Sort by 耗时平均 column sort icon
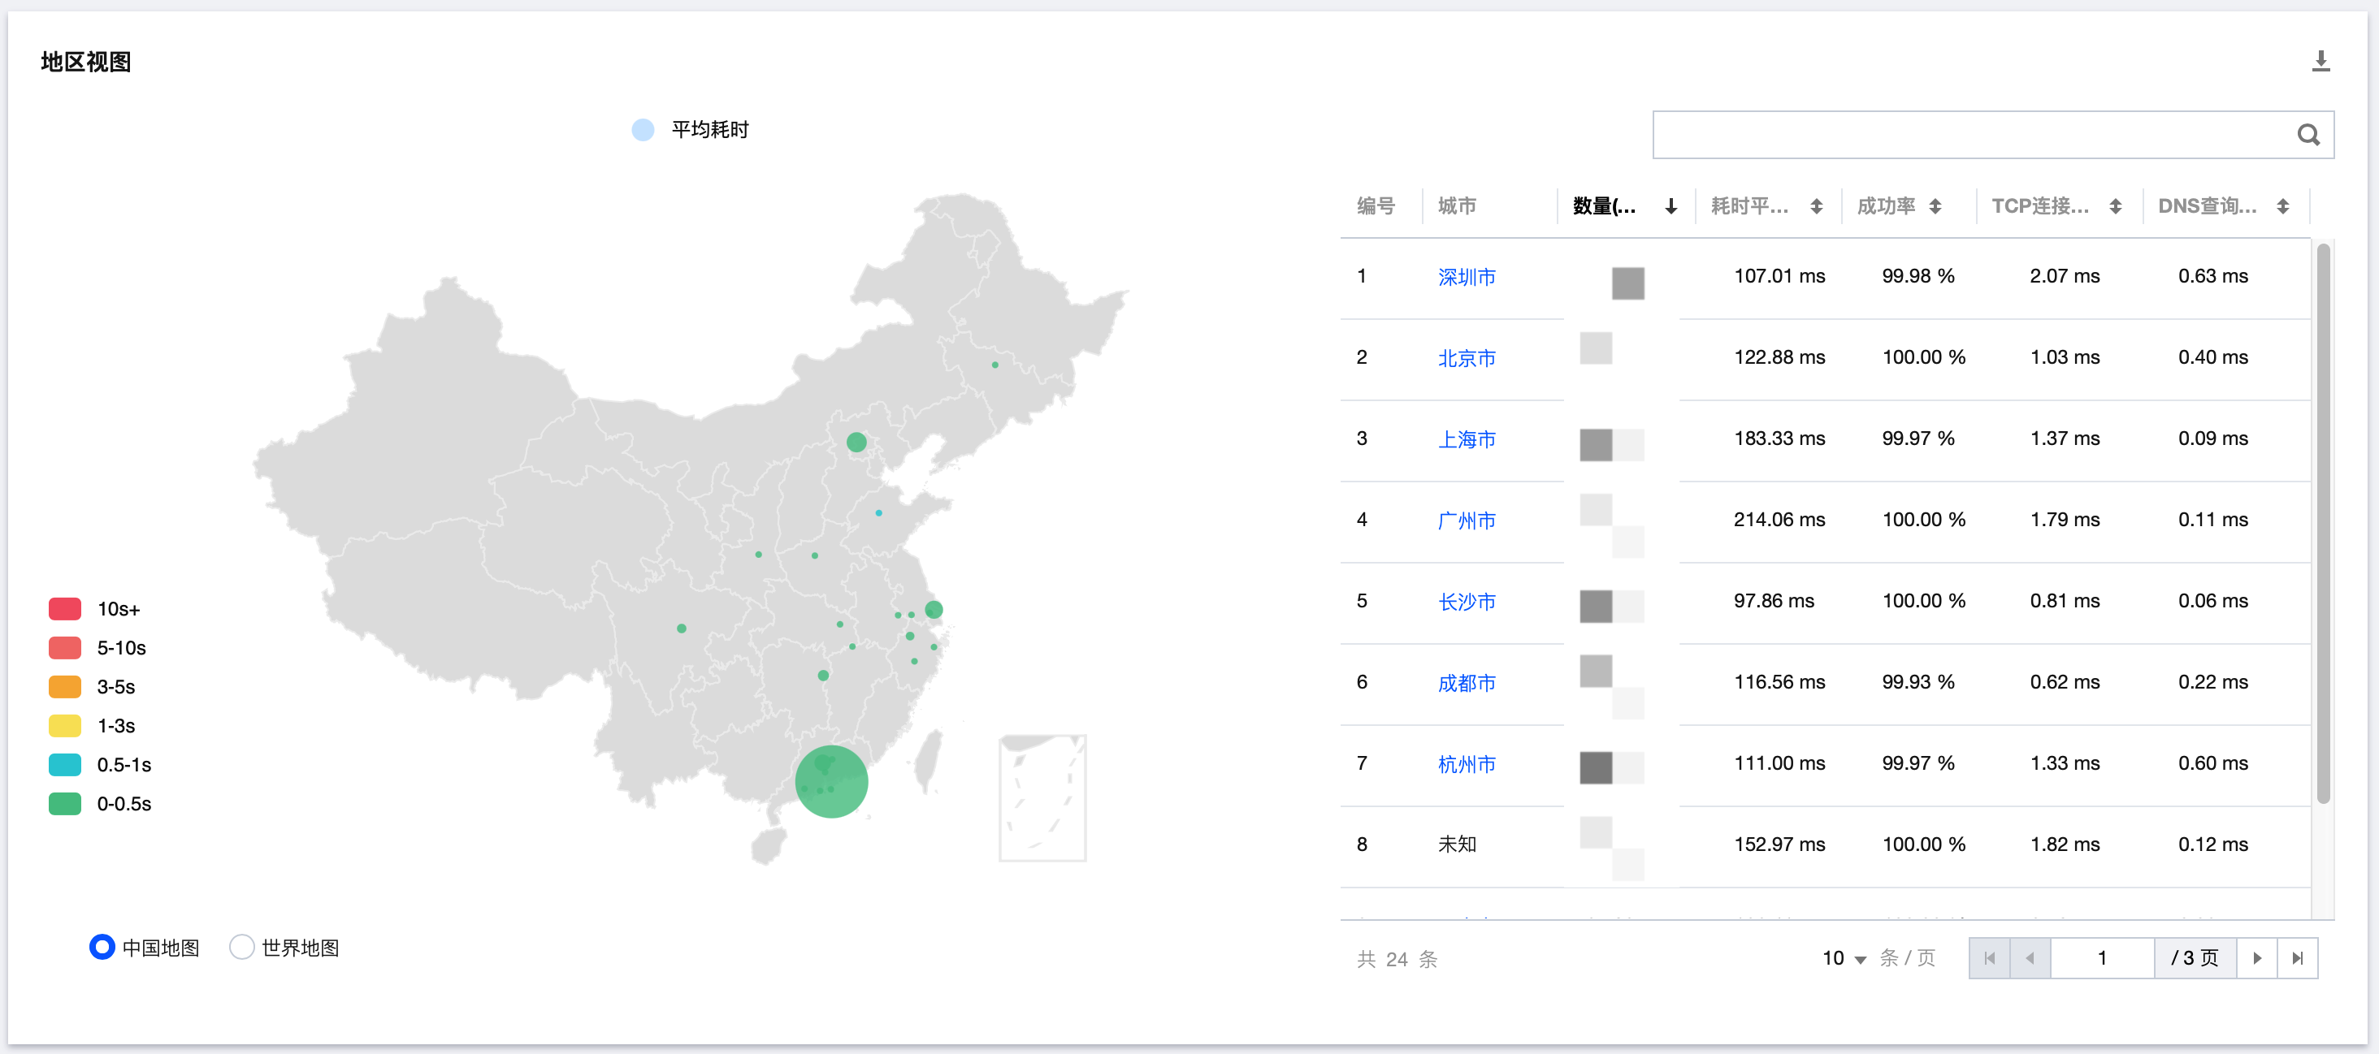The width and height of the screenshot is (2379, 1054). click(1816, 205)
